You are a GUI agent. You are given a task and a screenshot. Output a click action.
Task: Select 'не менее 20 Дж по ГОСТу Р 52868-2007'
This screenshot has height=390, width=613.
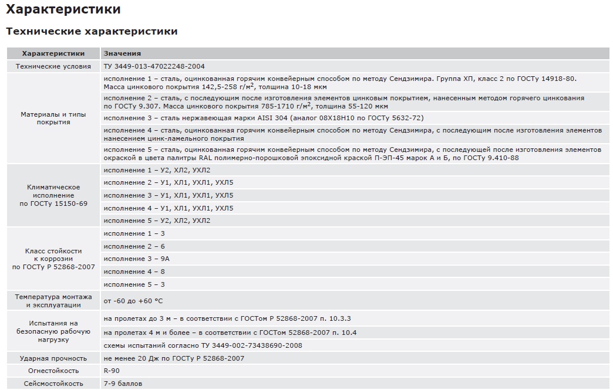pyautogui.click(x=174, y=358)
